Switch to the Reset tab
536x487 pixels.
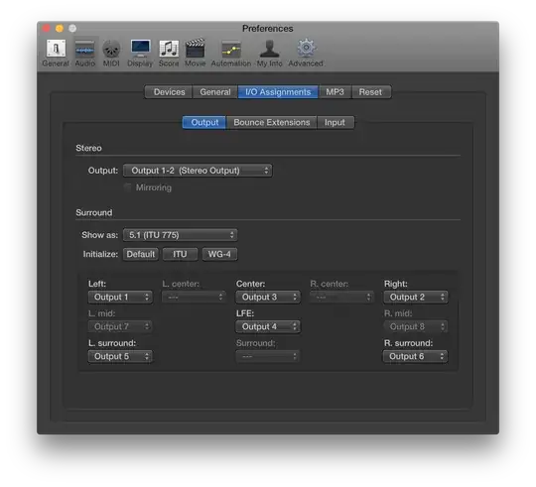[x=370, y=92]
